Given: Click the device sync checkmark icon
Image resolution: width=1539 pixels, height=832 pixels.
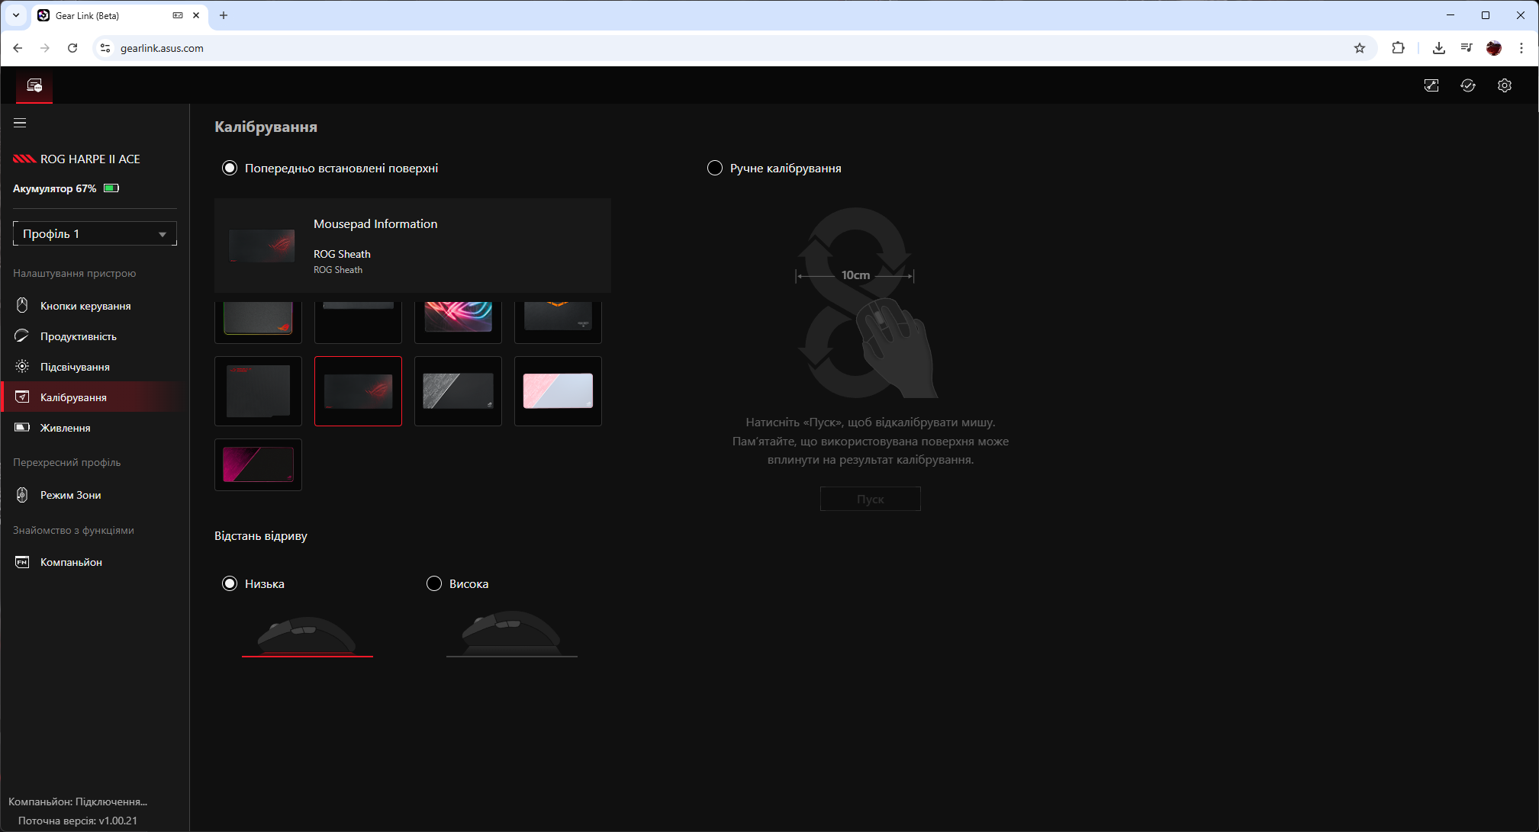Looking at the screenshot, I should click(x=1467, y=85).
